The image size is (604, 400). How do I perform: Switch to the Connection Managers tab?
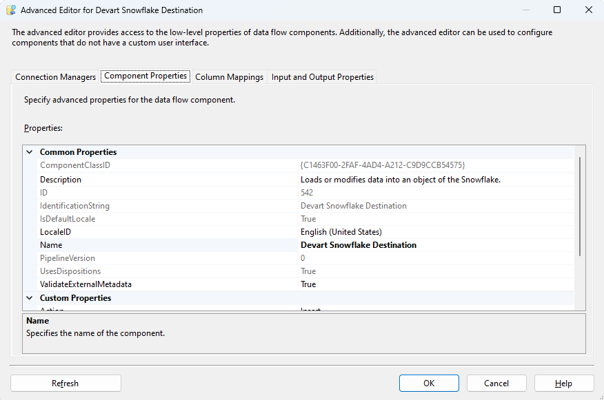(55, 77)
